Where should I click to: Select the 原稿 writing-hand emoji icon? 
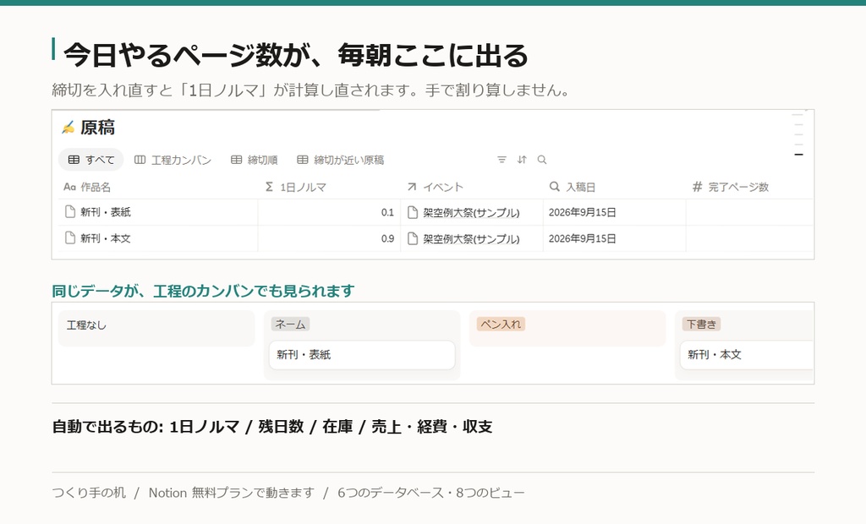coord(68,128)
